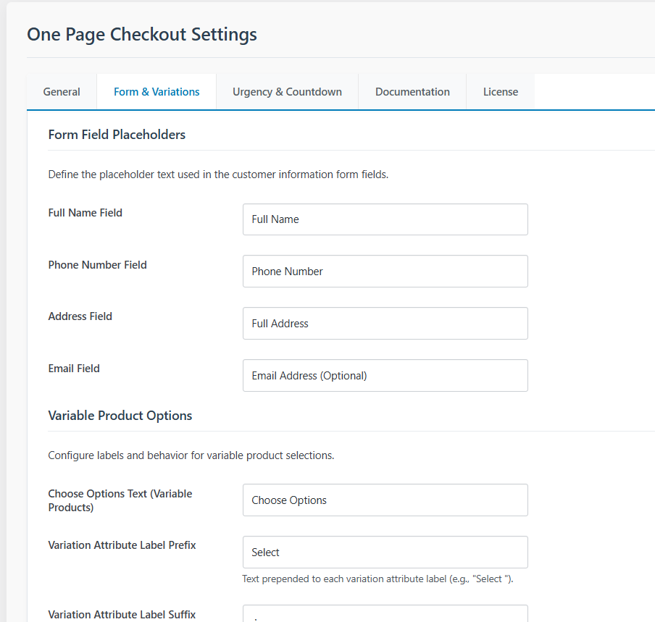The height and width of the screenshot is (622, 655).
Task: Select the Form & Variations tab
Action: [157, 91]
